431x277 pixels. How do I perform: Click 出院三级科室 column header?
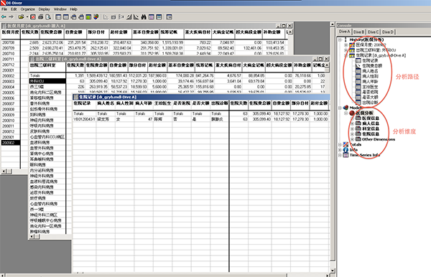[47, 65]
